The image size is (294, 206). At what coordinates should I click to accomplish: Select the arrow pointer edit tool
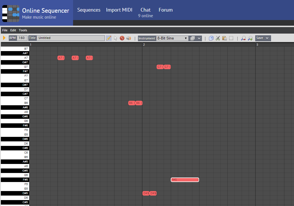pyautogui.click(x=116, y=38)
